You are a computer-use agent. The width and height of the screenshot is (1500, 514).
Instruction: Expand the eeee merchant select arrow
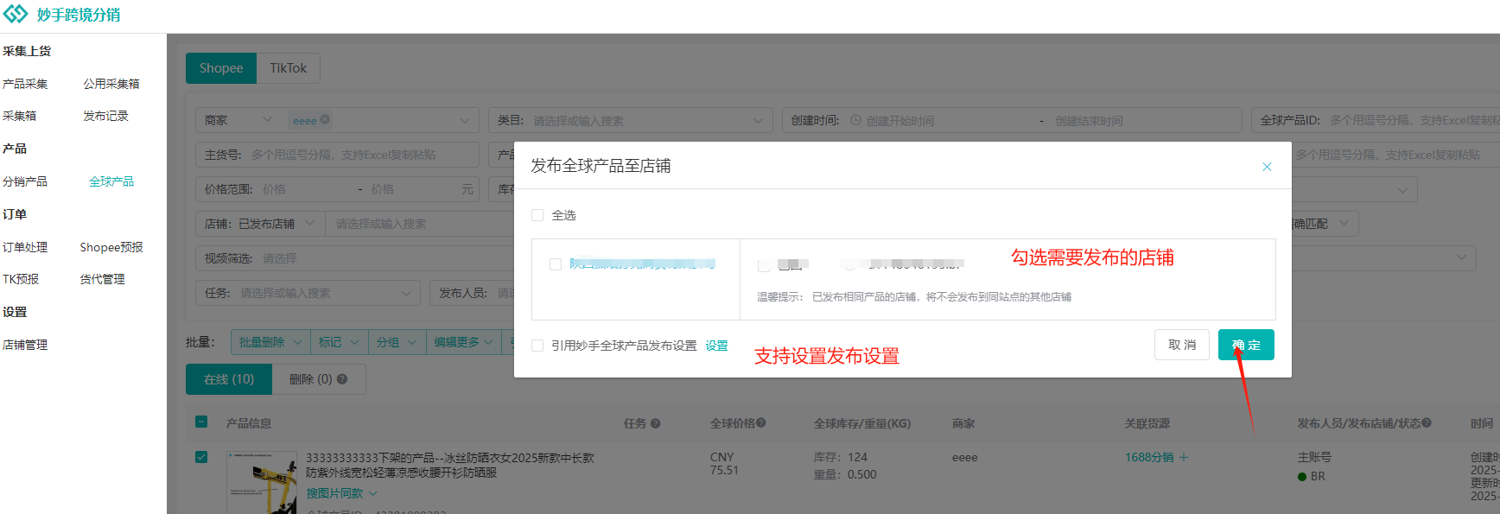pyautogui.click(x=465, y=120)
